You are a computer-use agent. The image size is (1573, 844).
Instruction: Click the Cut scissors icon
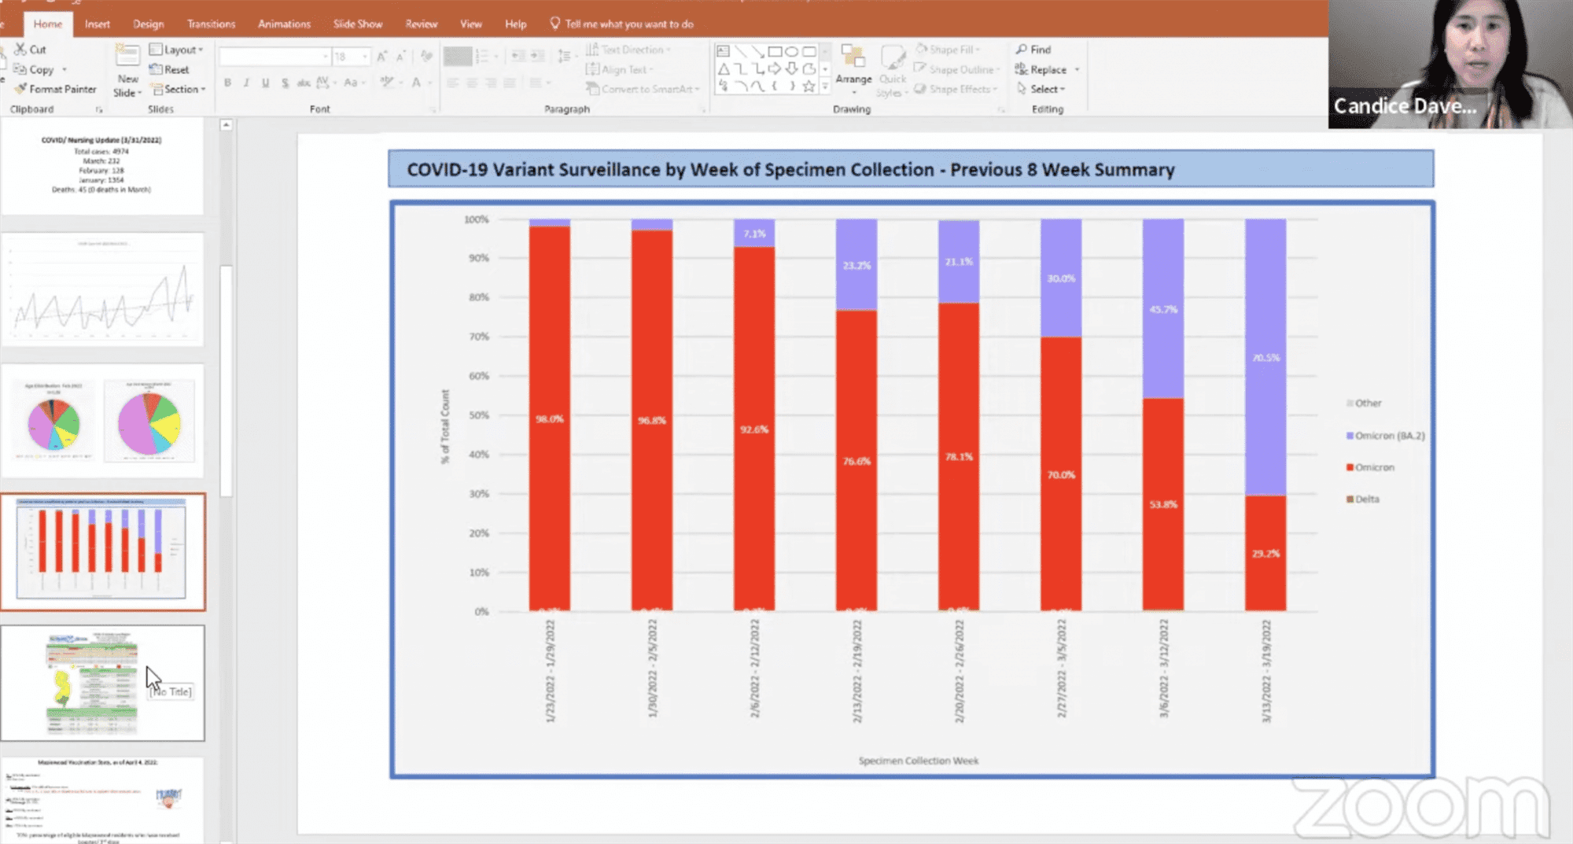pyautogui.click(x=20, y=49)
